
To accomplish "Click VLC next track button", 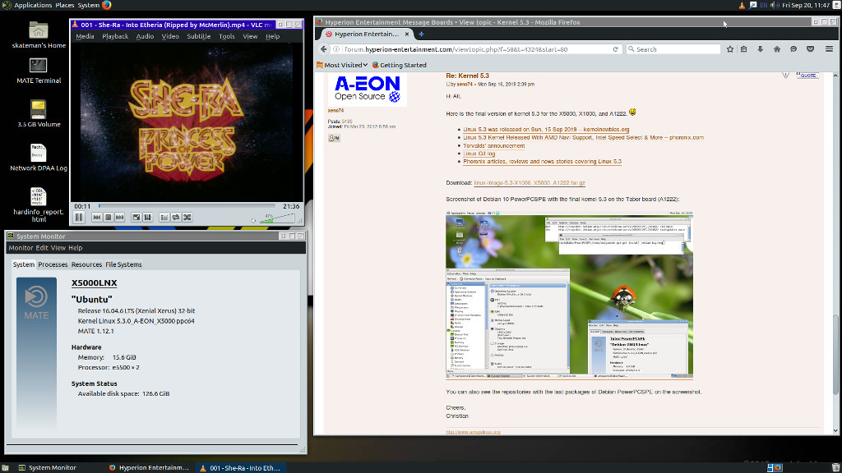I will coord(119,217).
